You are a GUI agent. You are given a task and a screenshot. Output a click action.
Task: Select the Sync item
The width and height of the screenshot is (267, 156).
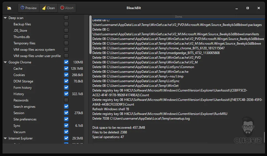[17, 126]
